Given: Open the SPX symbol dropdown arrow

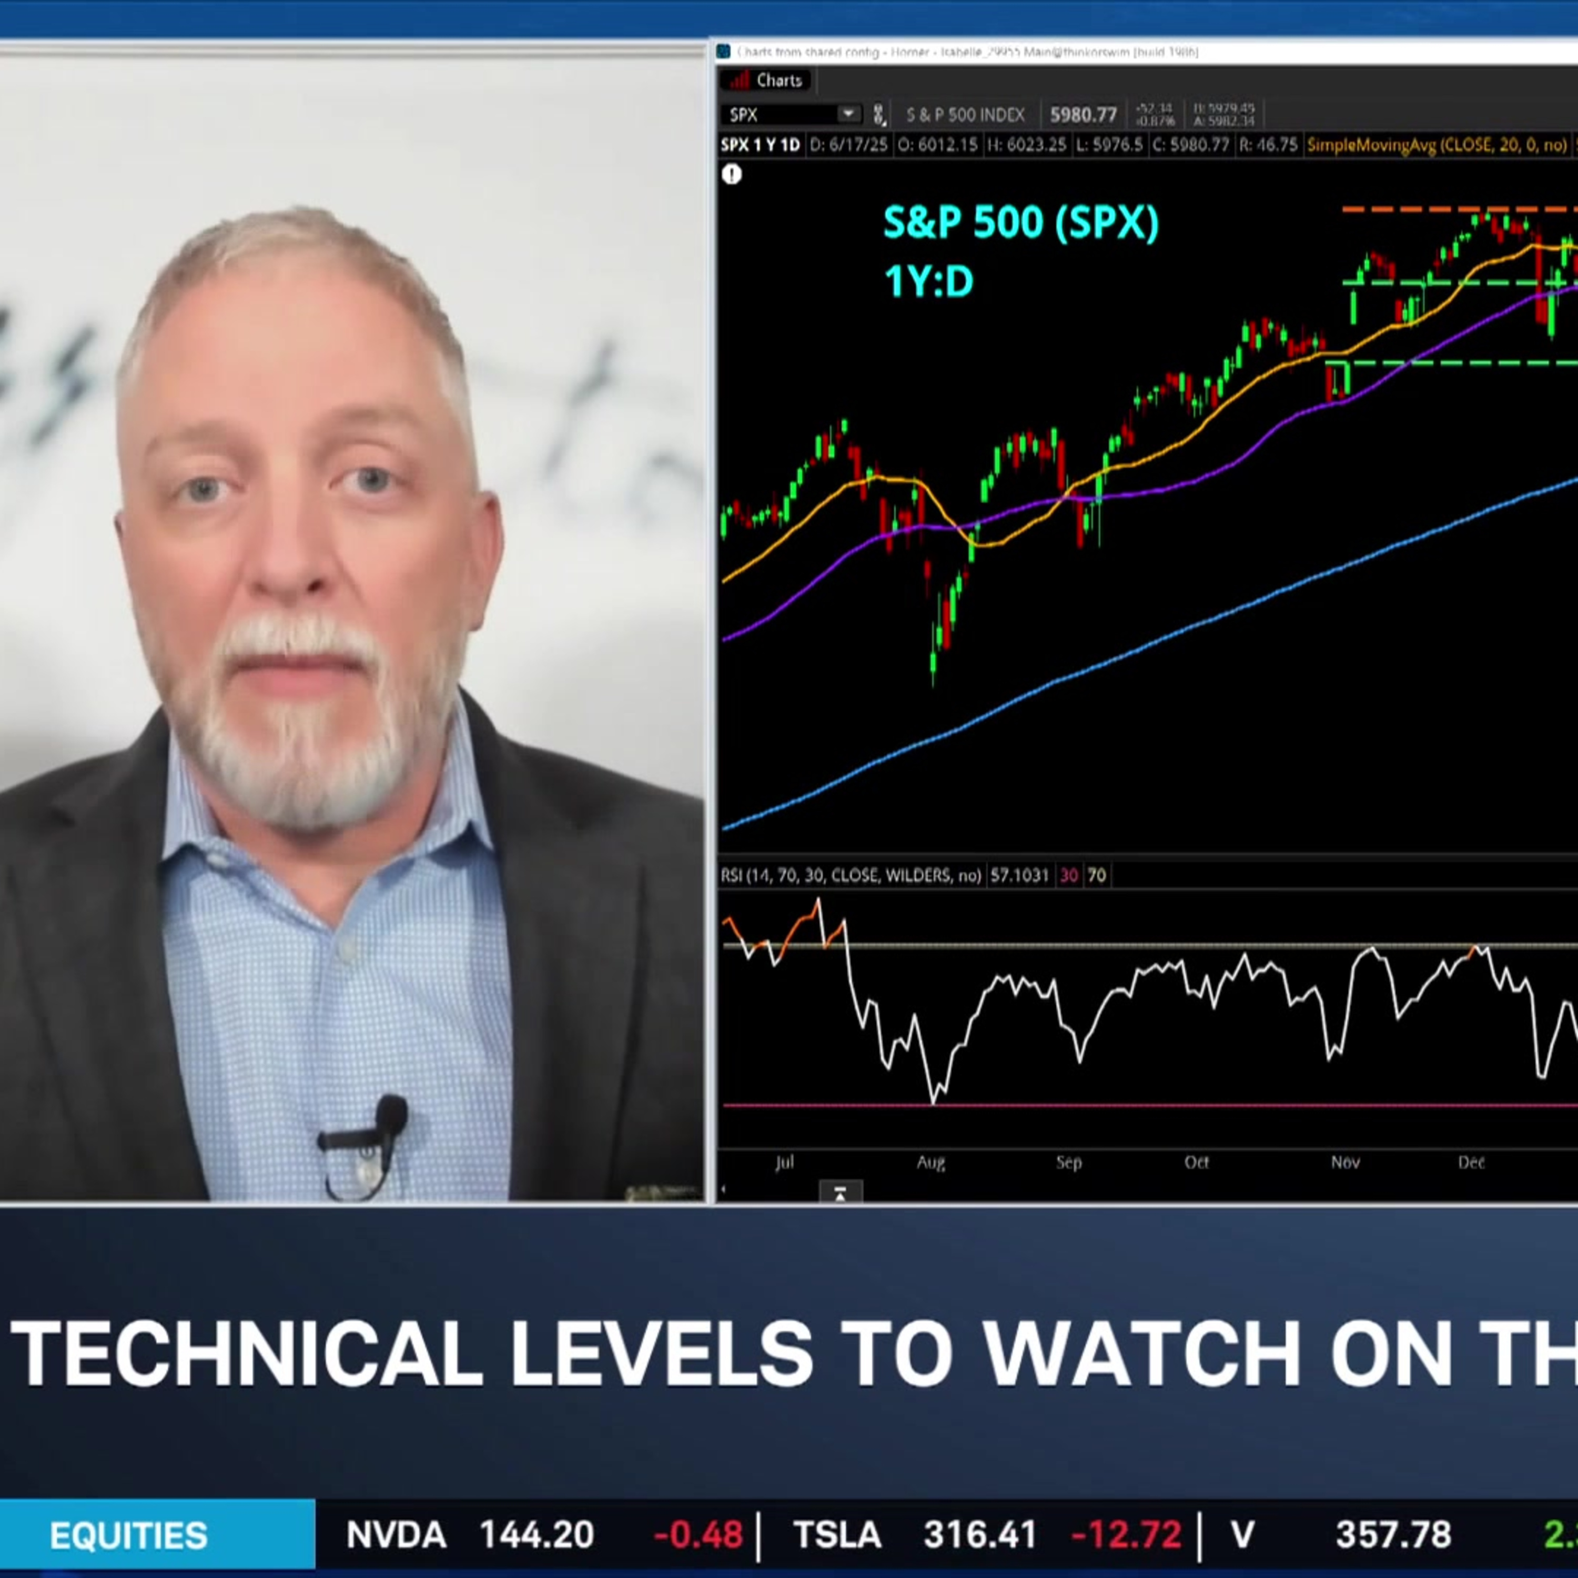Looking at the screenshot, I should pyautogui.click(x=848, y=114).
